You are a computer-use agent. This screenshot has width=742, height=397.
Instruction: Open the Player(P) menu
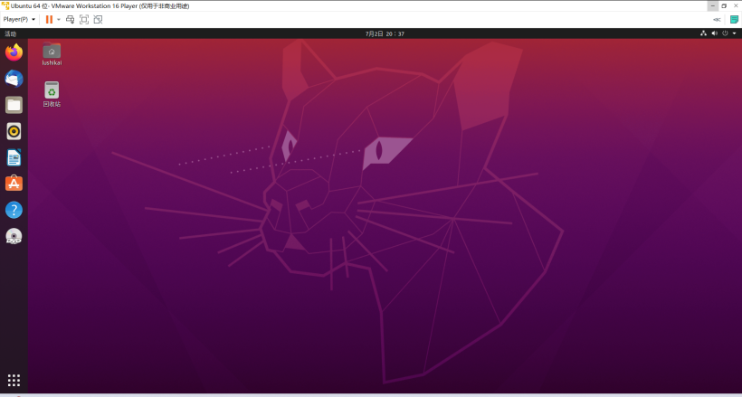tap(19, 19)
